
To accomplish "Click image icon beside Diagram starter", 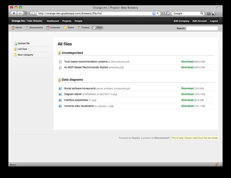I will (x=61, y=94).
